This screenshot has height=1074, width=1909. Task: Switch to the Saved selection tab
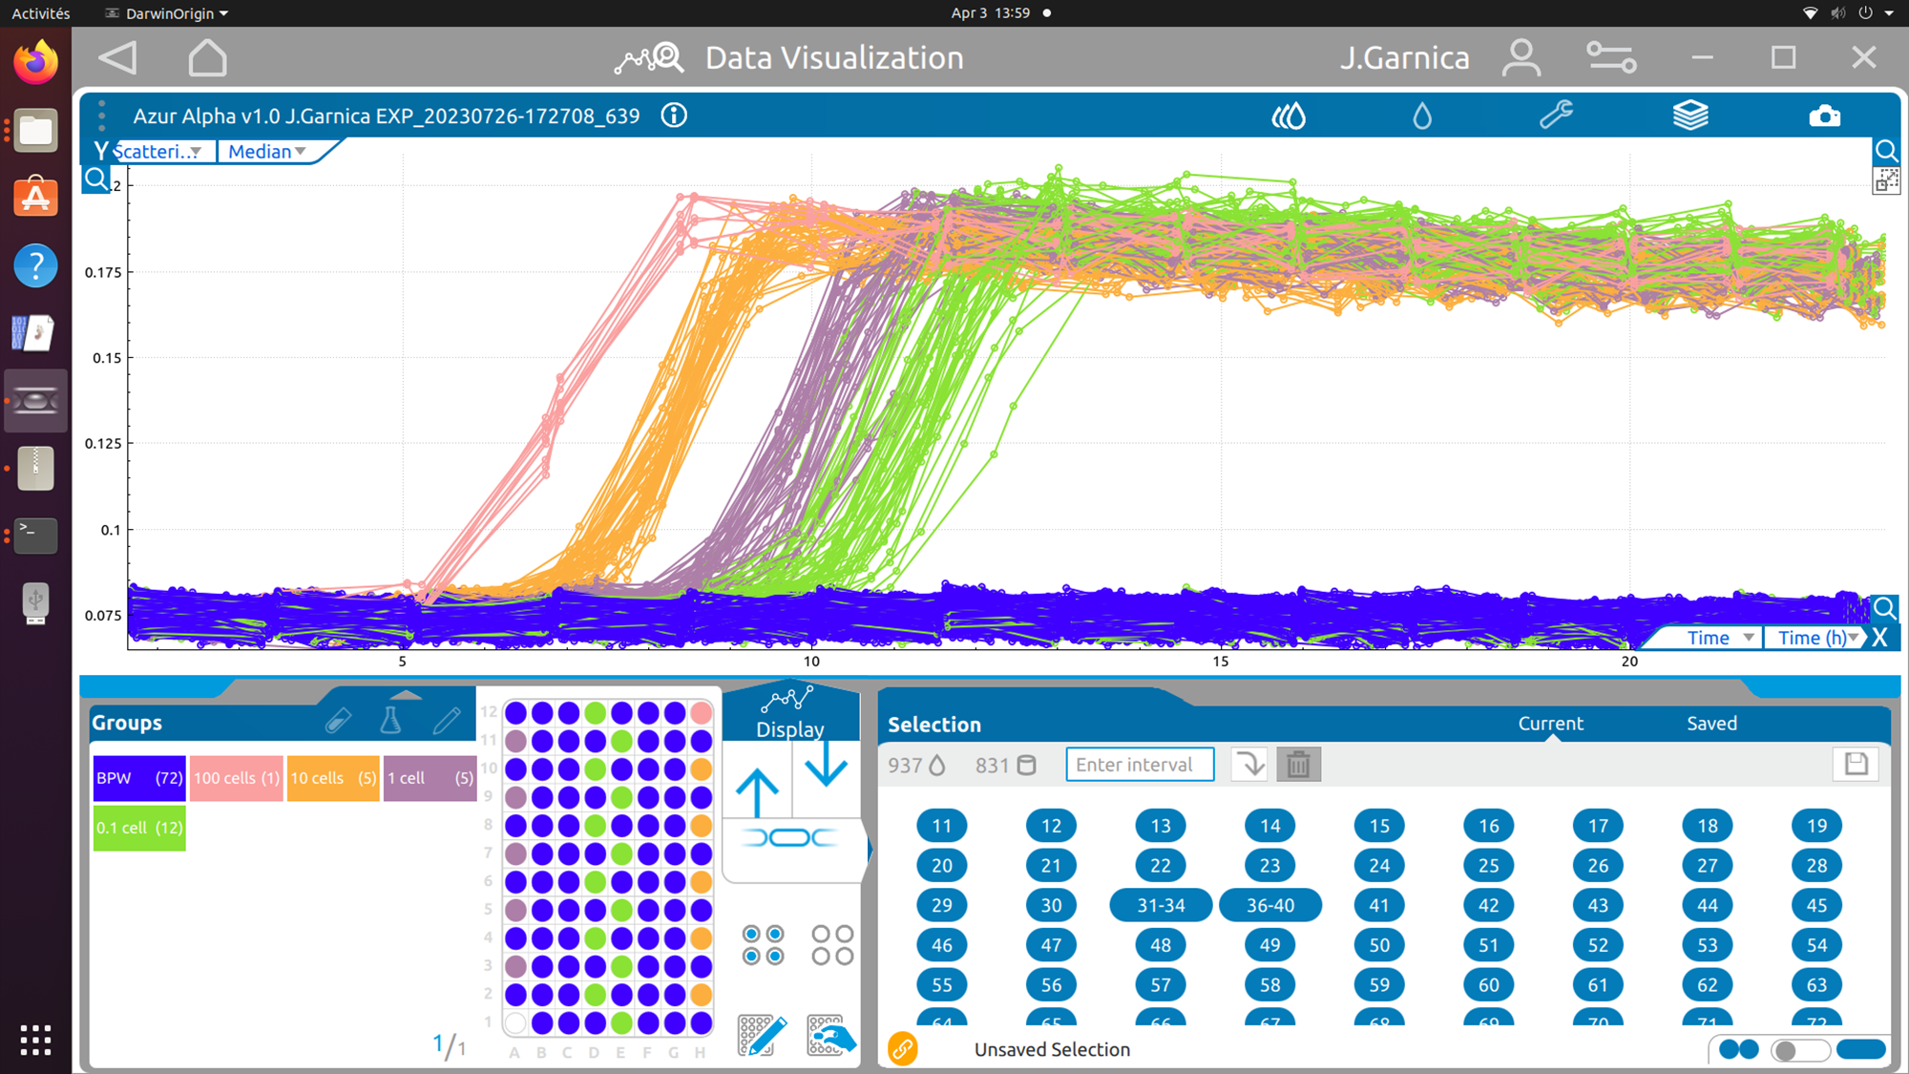point(1711,724)
